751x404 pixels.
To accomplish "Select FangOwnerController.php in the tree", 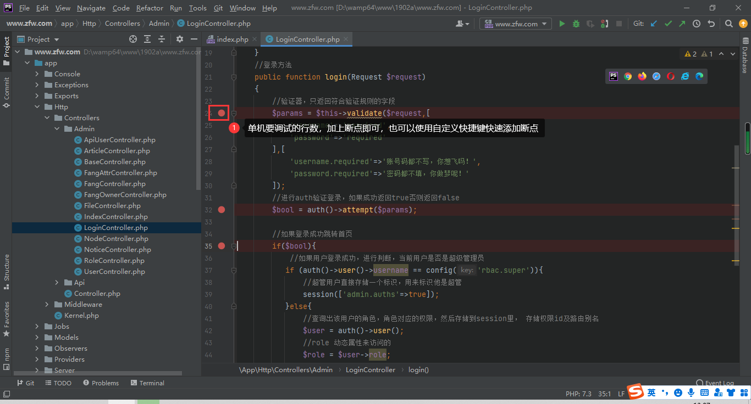I will (125, 194).
